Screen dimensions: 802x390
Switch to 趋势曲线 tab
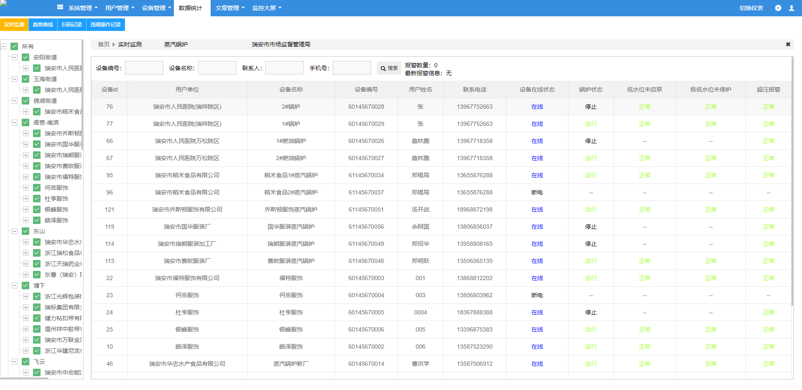click(x=43, y=25)
